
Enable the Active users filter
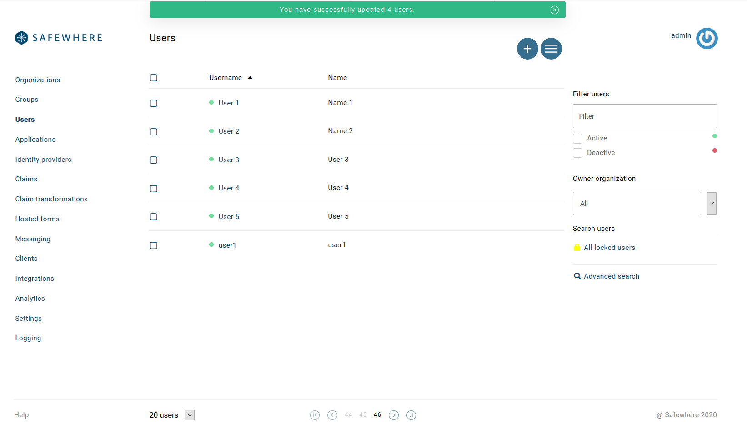[x=577, y=138]
